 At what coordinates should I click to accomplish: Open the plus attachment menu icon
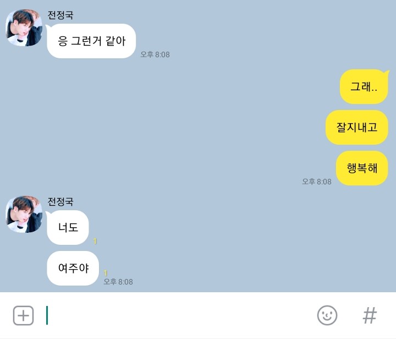point(23,315)
